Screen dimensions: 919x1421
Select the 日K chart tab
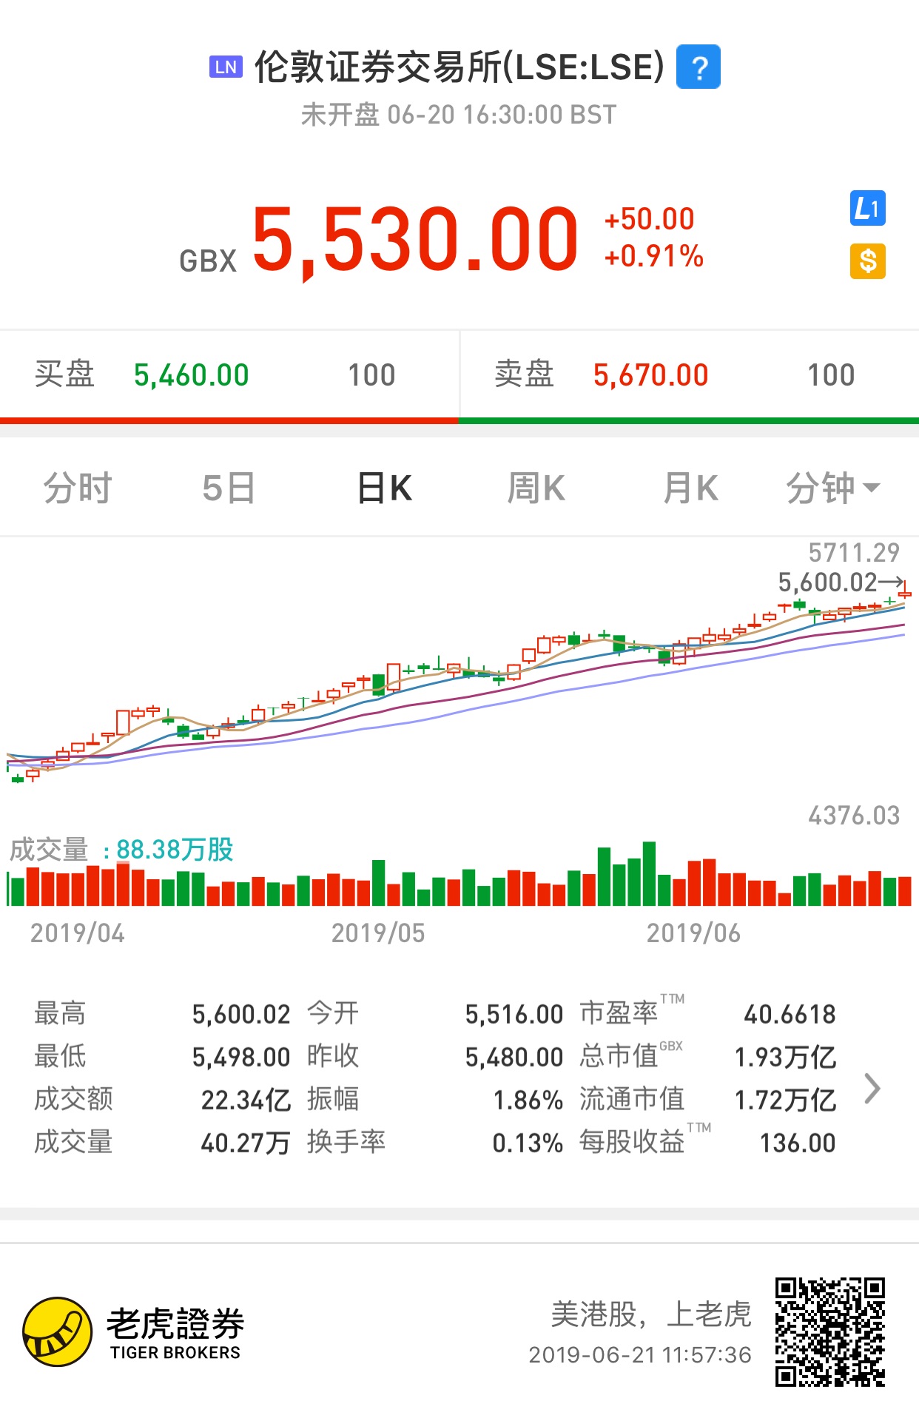(385, 488)
